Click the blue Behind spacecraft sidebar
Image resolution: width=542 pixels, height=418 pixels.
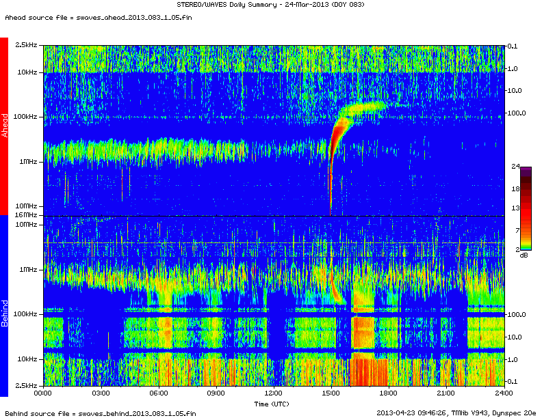4,305
